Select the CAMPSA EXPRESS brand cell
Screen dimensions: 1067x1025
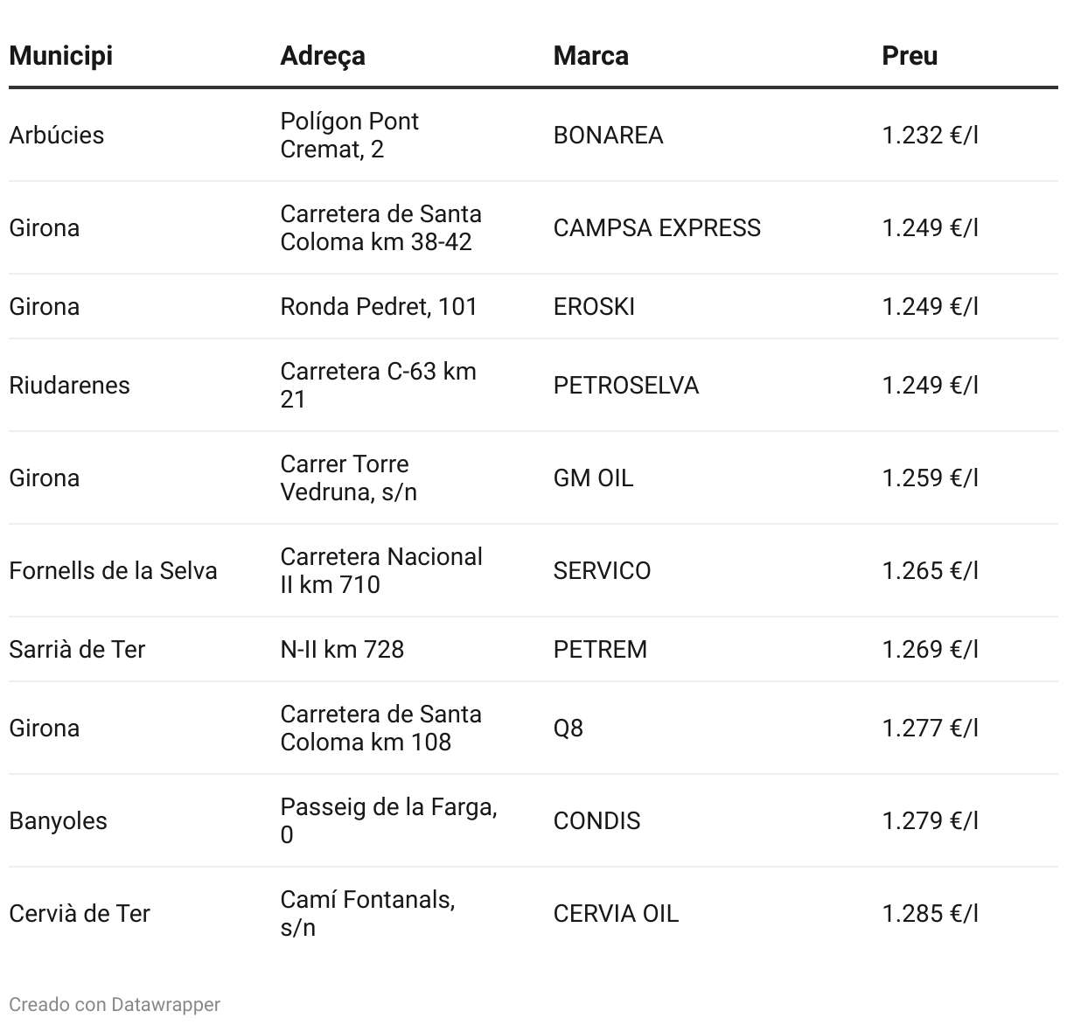[657, 228]
